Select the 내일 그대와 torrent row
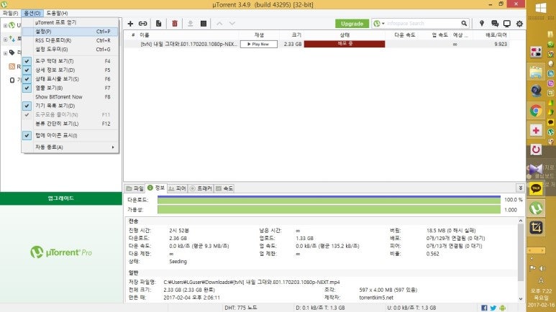The image size is (556, 312). pyautogui.click(x=316, y=44)
